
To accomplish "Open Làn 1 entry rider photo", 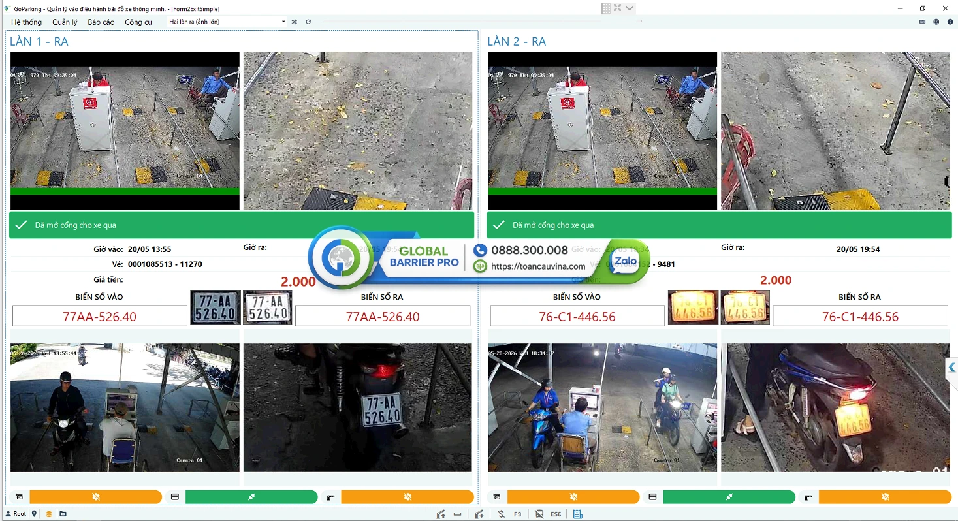I will [x=125, y=407].
